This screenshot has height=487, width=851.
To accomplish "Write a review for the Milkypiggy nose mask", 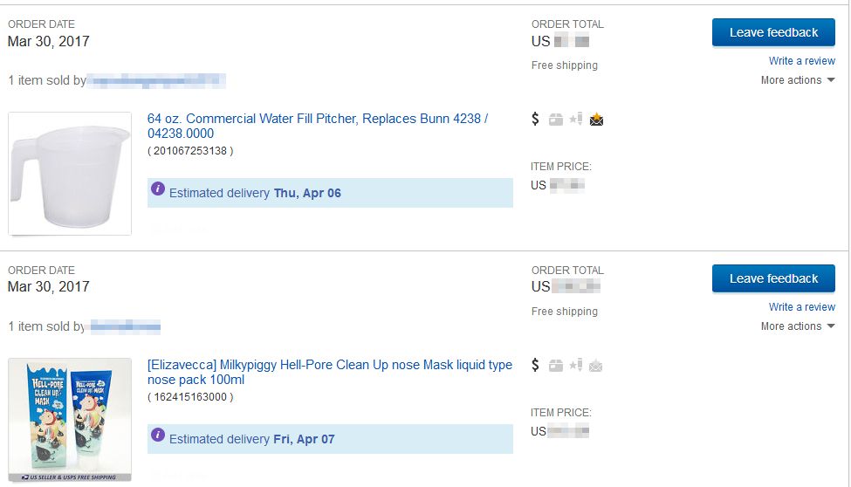I will (x=801, y=307).
